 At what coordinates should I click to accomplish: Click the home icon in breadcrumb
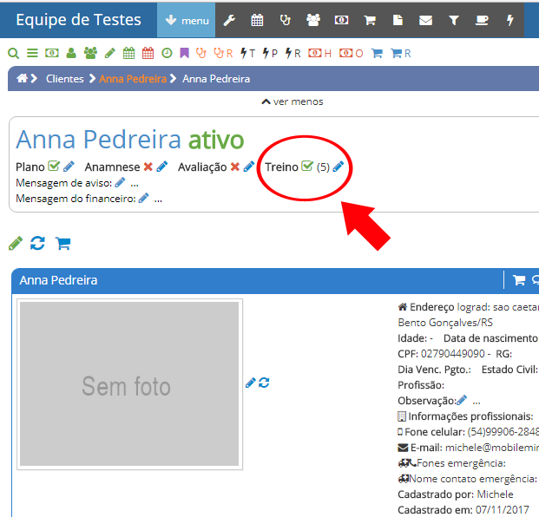23,79
